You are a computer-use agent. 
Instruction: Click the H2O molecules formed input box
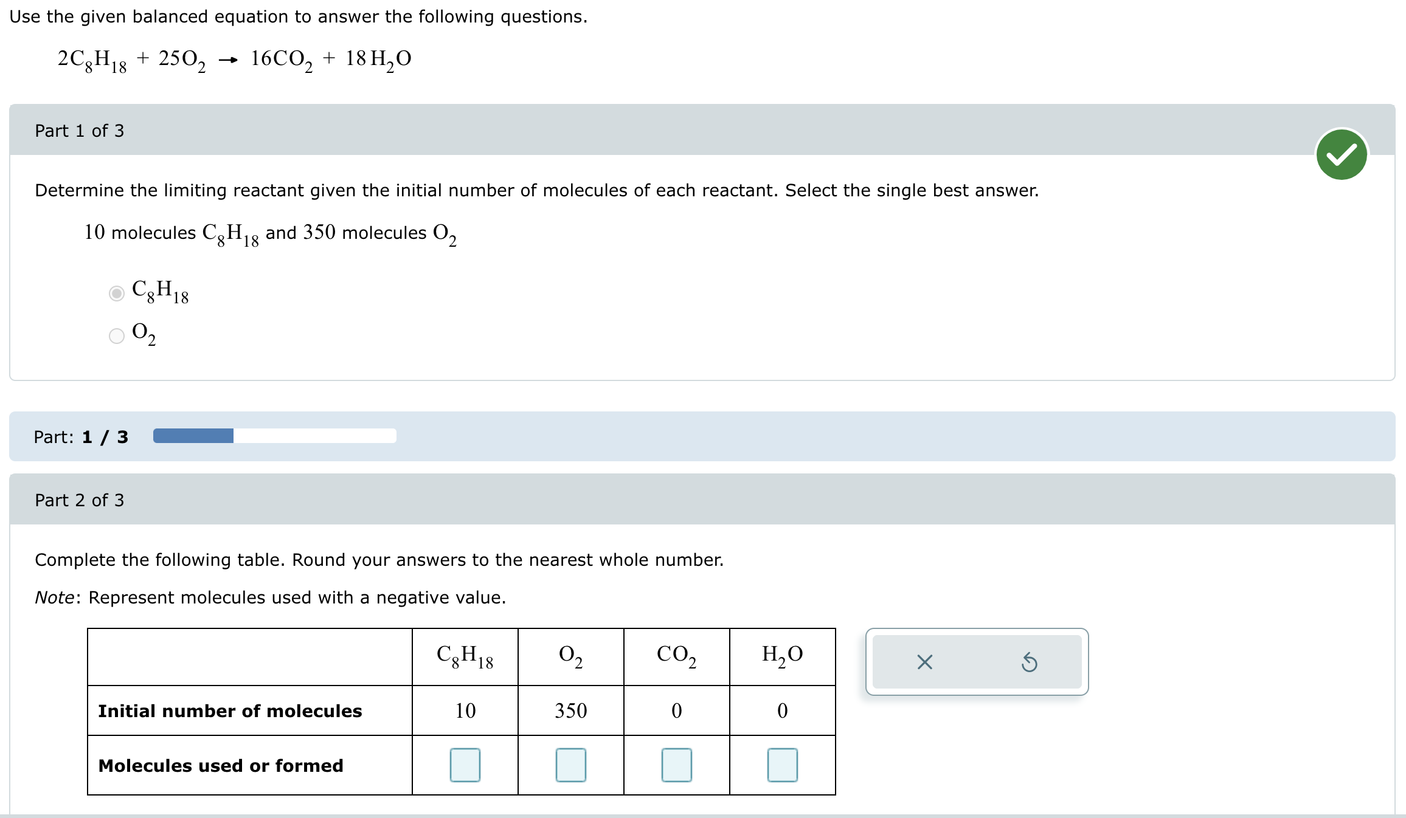(783, 765)
